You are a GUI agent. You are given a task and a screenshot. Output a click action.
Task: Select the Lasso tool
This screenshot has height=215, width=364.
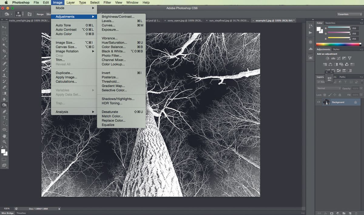pos(4,39)
